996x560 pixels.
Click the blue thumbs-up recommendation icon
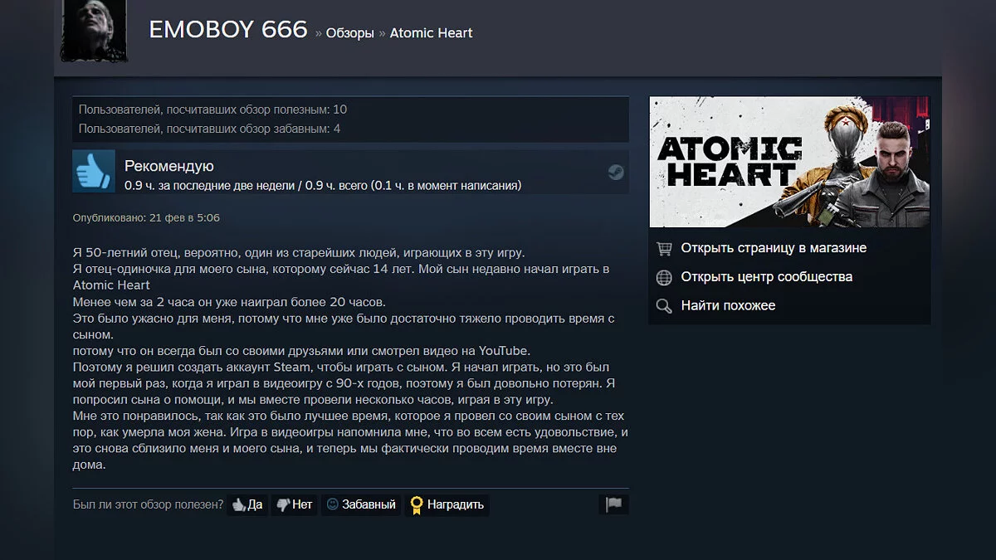93,172
